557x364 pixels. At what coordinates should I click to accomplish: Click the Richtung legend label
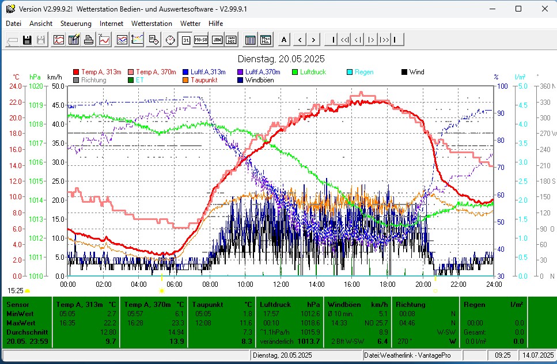pos(94,80)
